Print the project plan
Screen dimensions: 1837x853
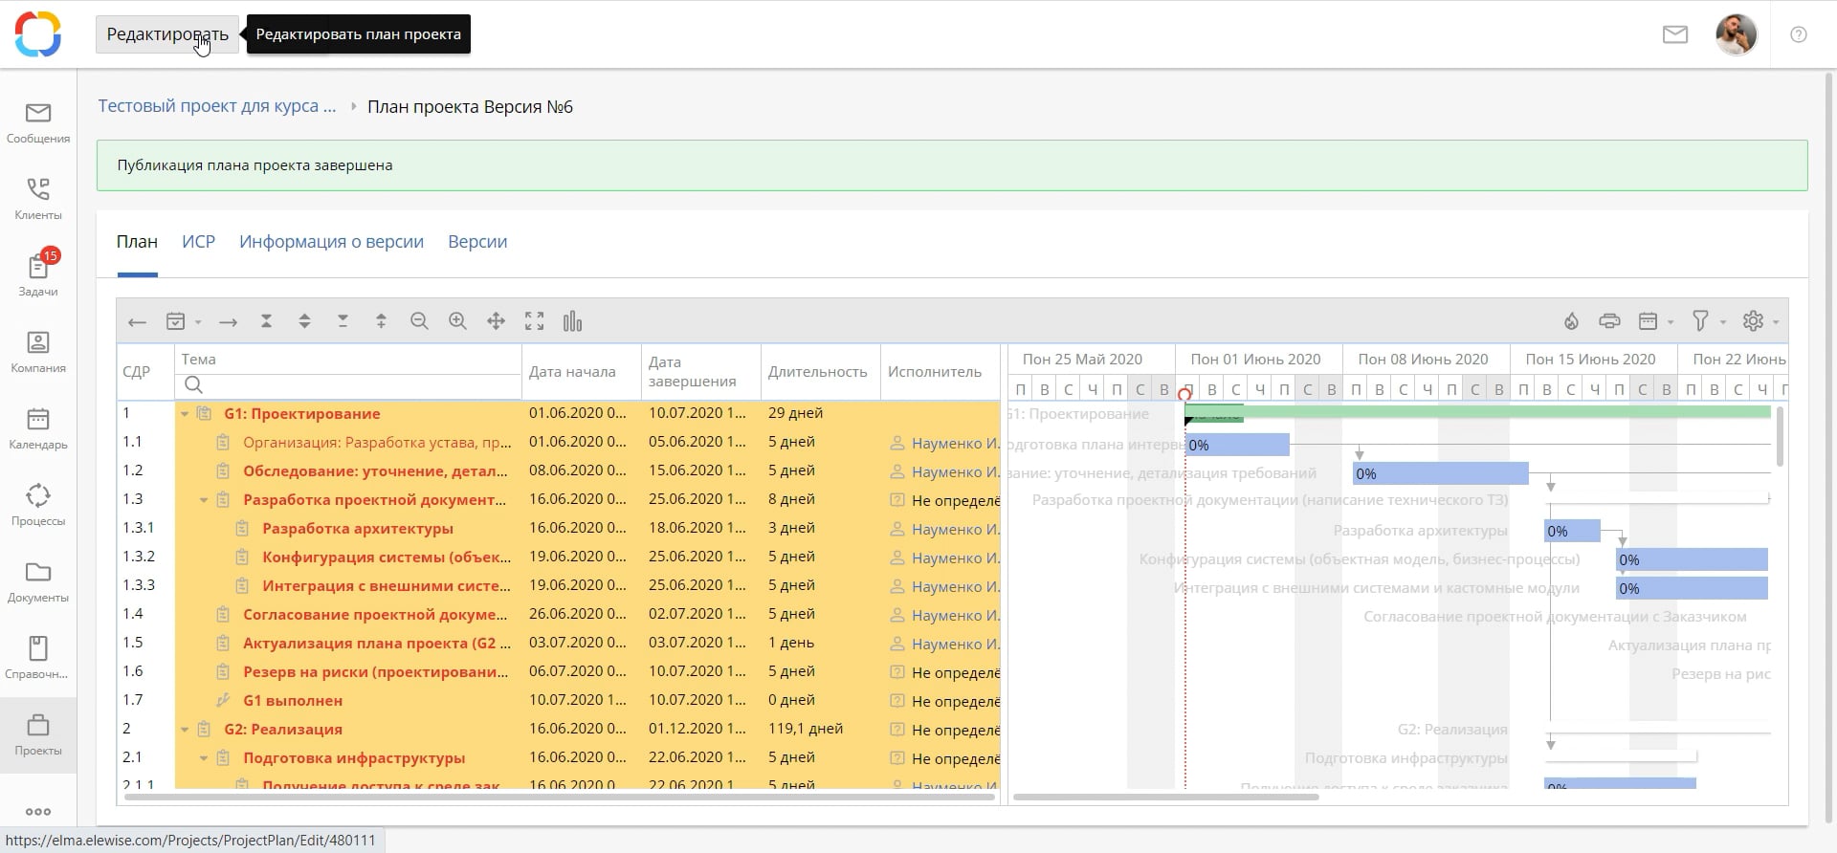coord(1609,321)
